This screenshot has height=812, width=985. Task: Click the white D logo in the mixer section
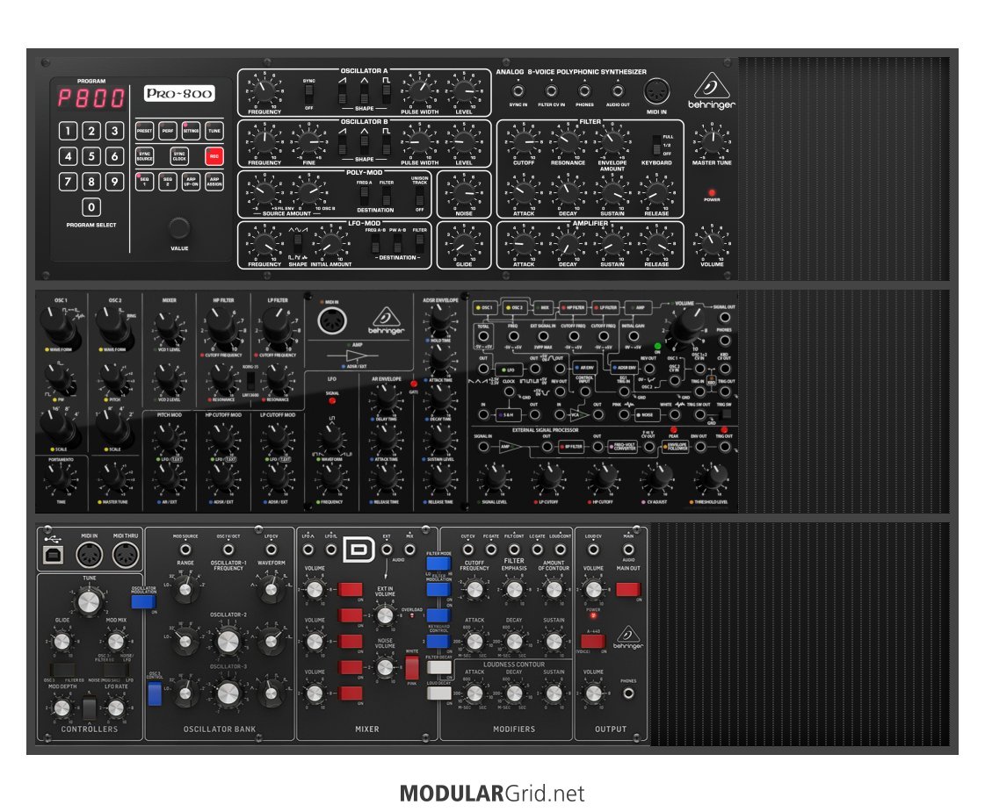(359, 550)
